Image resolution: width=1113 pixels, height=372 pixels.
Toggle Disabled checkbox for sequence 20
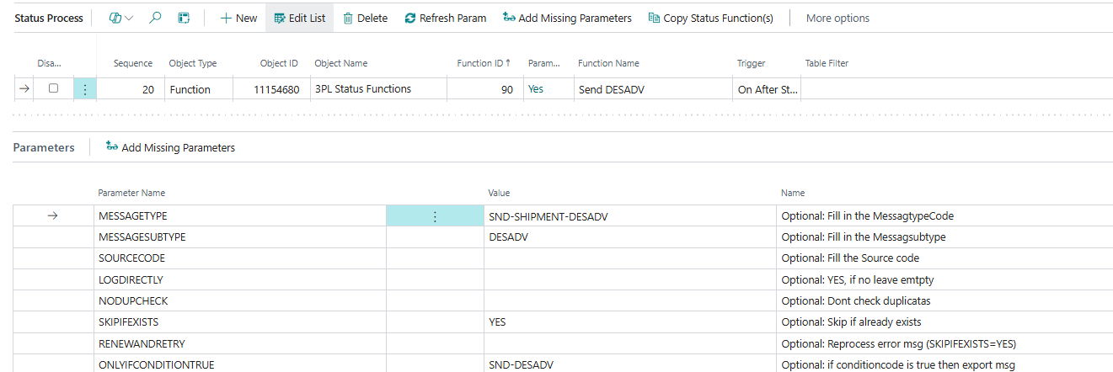tap(53, 88)
